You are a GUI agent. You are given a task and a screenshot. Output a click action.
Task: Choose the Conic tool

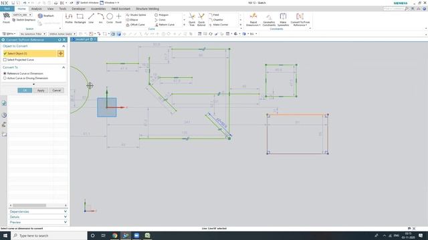point(160,20)
